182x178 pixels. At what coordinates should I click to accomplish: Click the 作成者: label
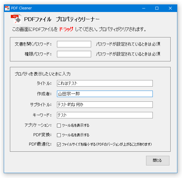click(x=44, y=94)
